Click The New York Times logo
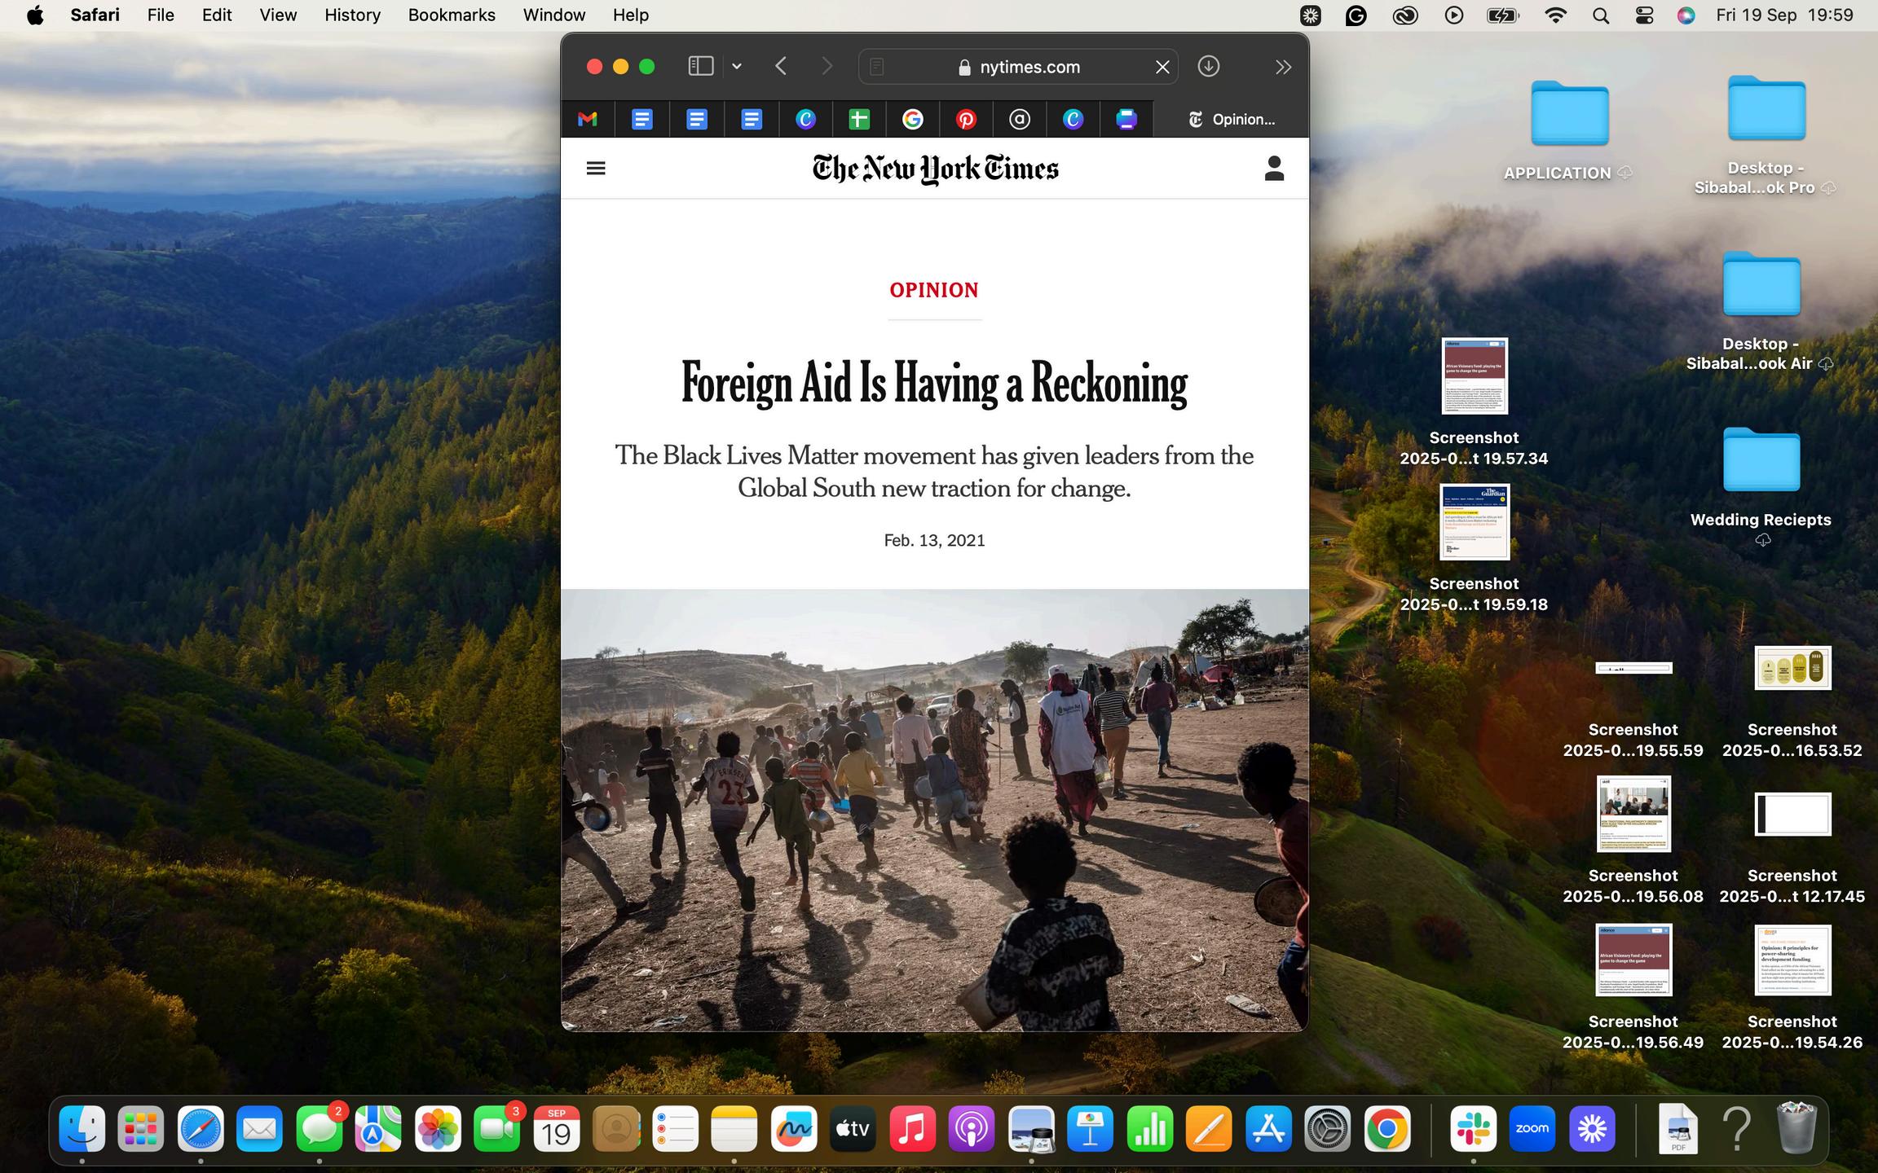Image resolution: width=1878 pixels, height=1173 pixels. (x=935, y=169)
